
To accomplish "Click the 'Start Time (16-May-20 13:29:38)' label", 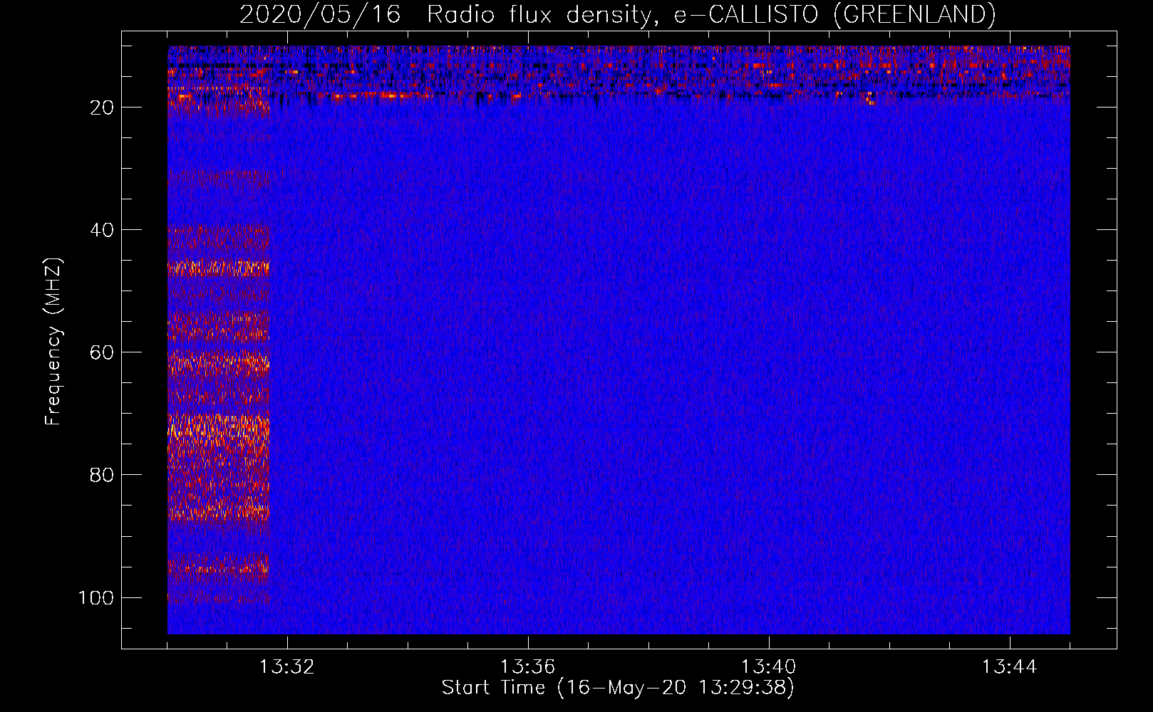I will coord(618,688).
